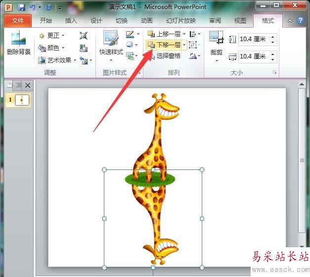This screenshot has width=310, height=277.
Task: Click the mirrored giraffe picture head
Action: pyautogui.click(x=161, y=251)
